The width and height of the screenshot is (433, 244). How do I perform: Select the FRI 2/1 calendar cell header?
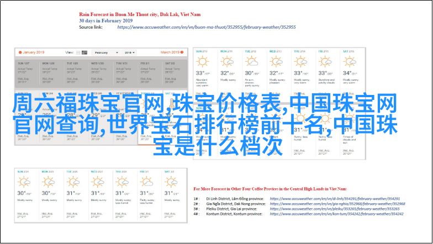[x=145, y=63]
